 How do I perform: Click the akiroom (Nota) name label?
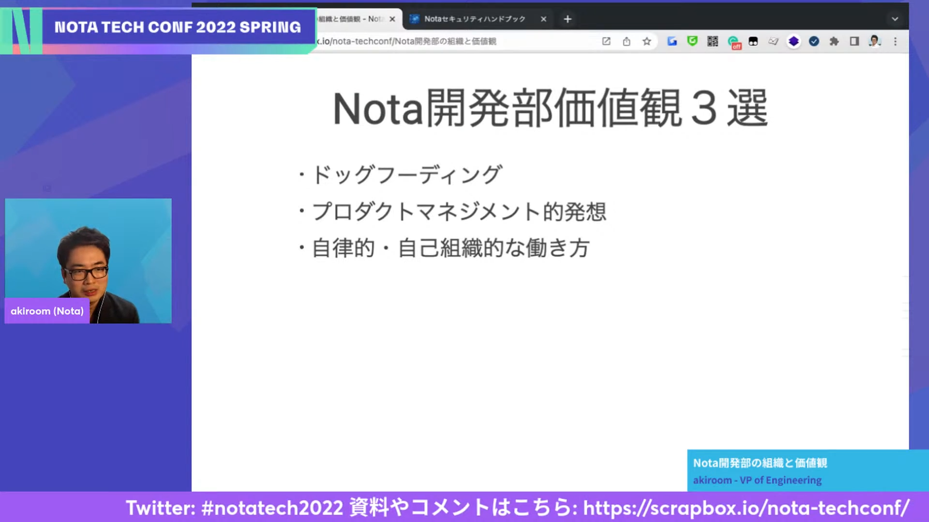(x=47, y=311)
